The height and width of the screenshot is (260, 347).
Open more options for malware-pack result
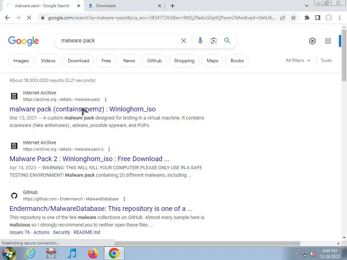(x=106, y=100)
